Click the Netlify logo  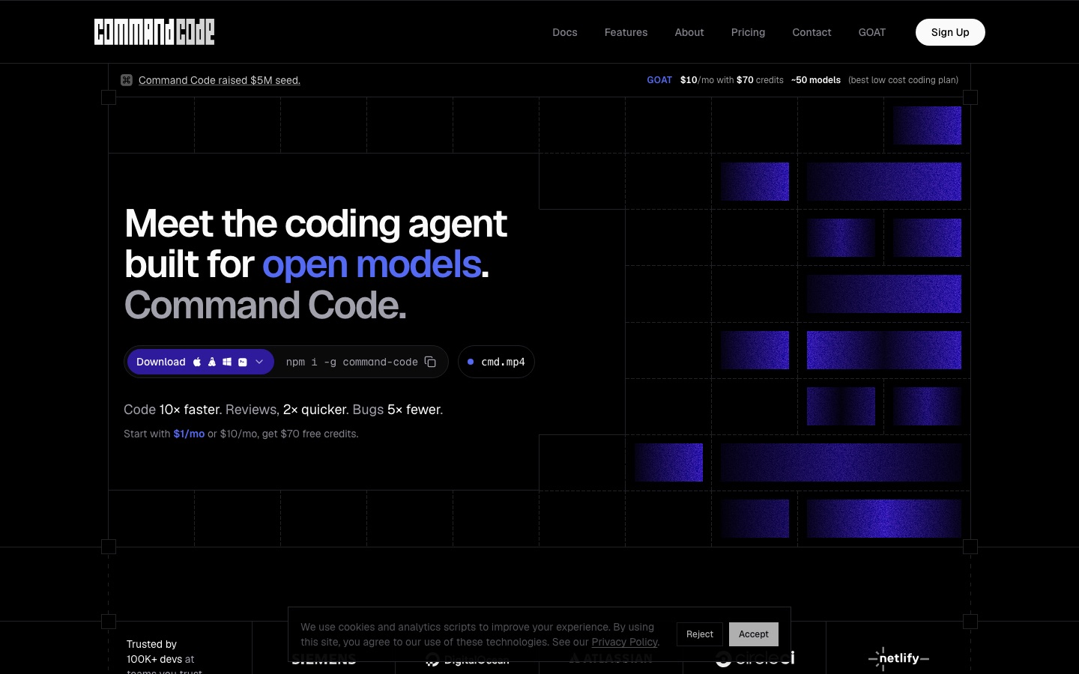(x=898, y=658)
